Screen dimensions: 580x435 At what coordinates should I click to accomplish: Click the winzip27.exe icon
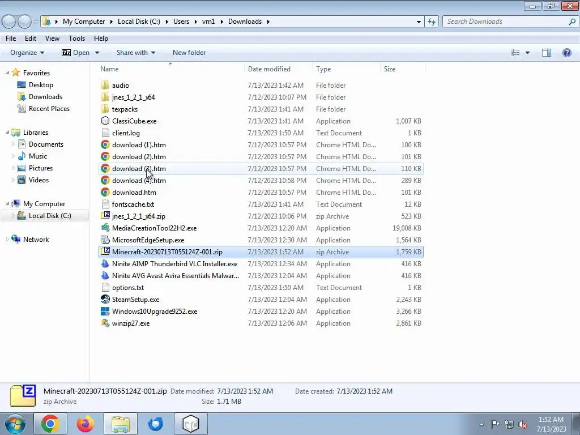point(105,323)
